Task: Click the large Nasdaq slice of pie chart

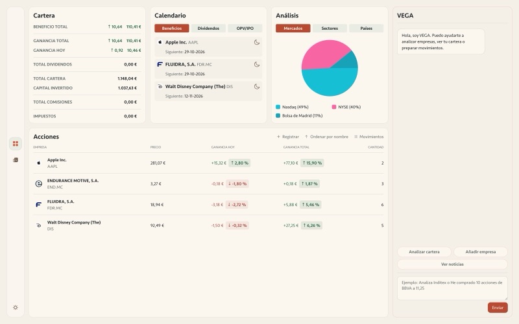Action: tap(330, 83)
